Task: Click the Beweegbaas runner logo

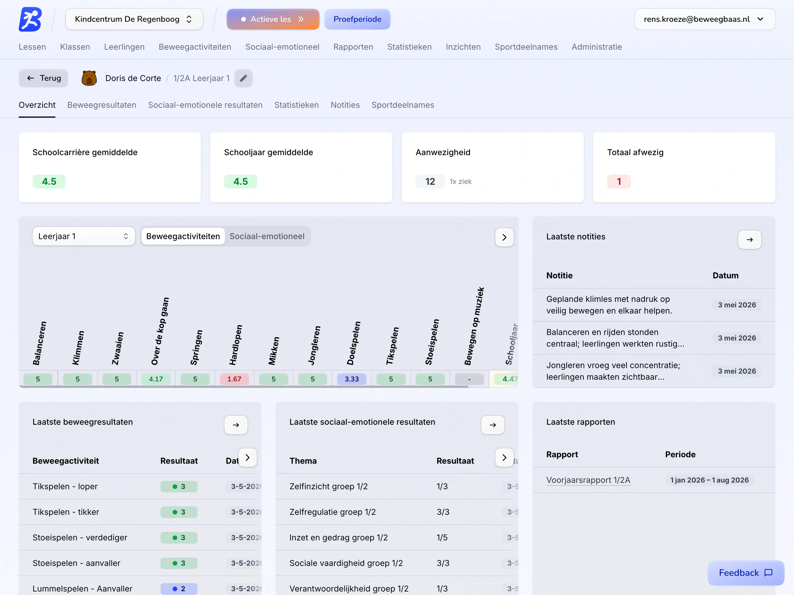Action: click(30, 19)
